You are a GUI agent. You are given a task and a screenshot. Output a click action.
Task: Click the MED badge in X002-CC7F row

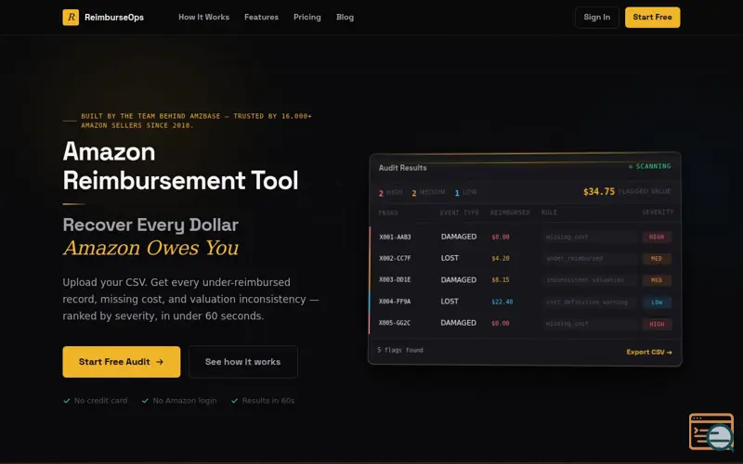[x=657, y=259]
